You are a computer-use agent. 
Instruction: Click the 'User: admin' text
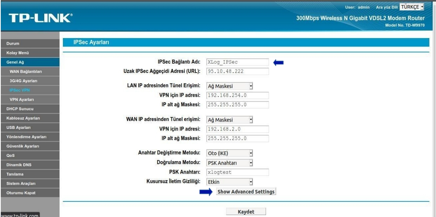click(x=357, y=7)
